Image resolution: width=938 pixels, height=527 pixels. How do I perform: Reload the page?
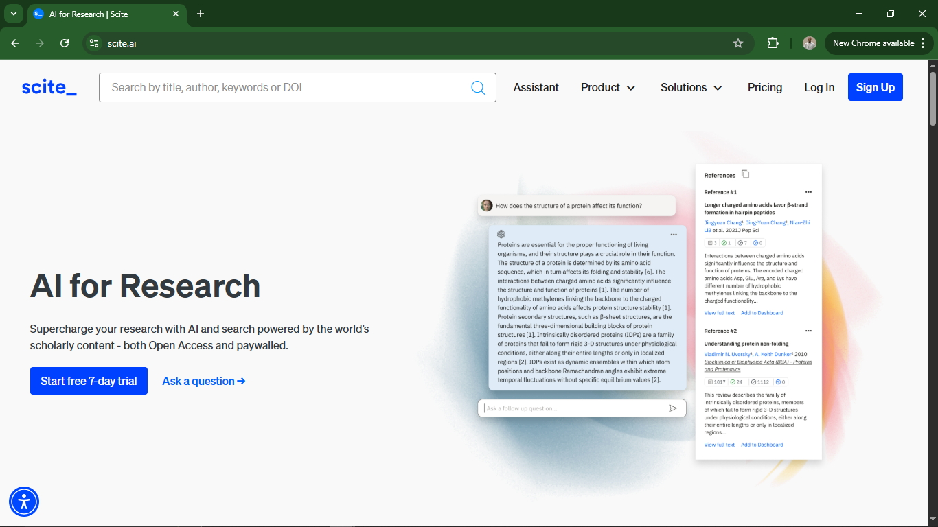[x=65, y=43]
